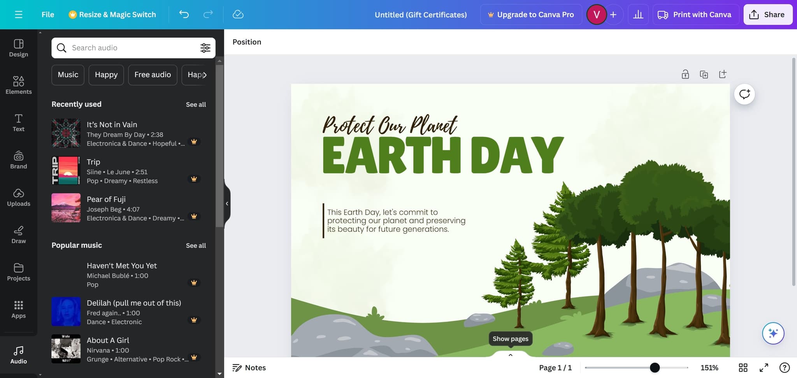Toggle fullscreen present mode
The width and height of the screenshot is (797, 378).
tap(764, 367)
